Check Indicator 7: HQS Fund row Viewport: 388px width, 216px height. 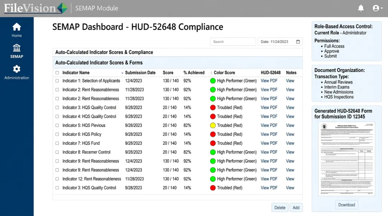(57, 143)
